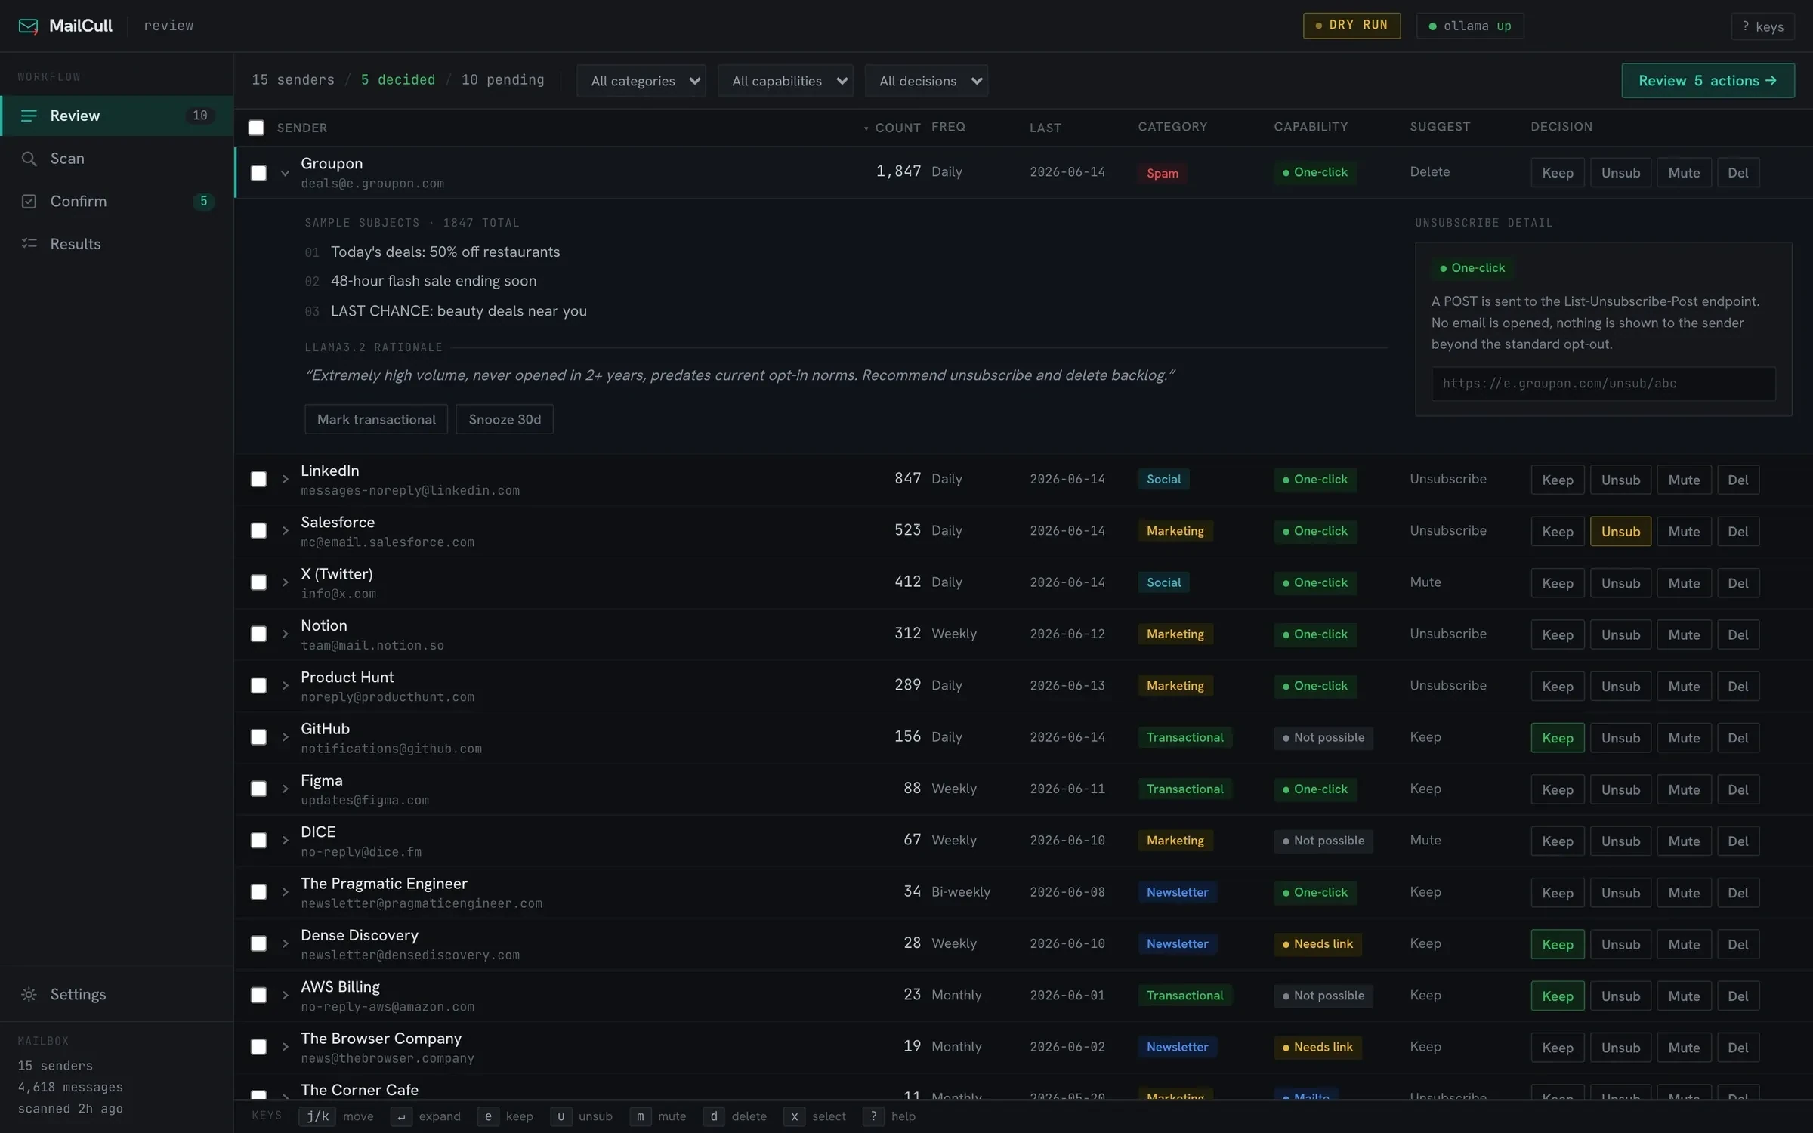Click Keep for The Browser Company
The width and height of the screenshot is (1813, 1133).
[x=1557, y=1048]
